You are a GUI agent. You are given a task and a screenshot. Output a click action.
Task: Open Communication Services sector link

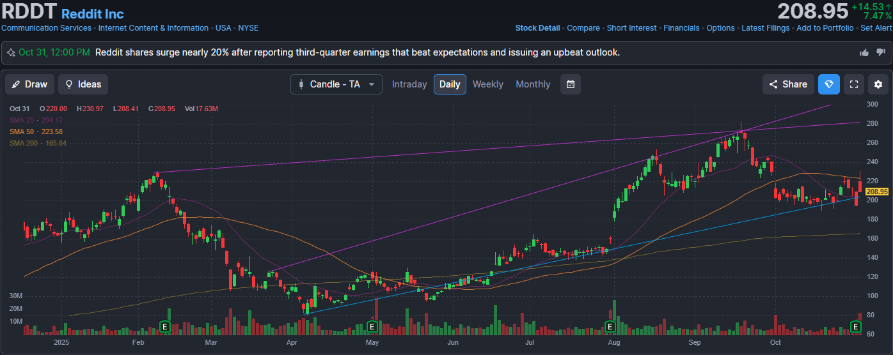tap(47, 28)
